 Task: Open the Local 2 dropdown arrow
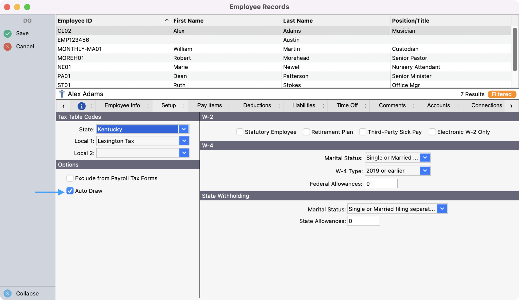pyautogui.click(x=184, y=153)
